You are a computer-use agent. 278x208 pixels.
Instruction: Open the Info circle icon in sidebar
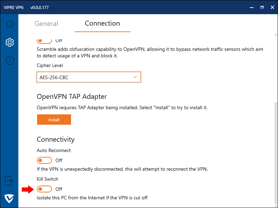10,61
